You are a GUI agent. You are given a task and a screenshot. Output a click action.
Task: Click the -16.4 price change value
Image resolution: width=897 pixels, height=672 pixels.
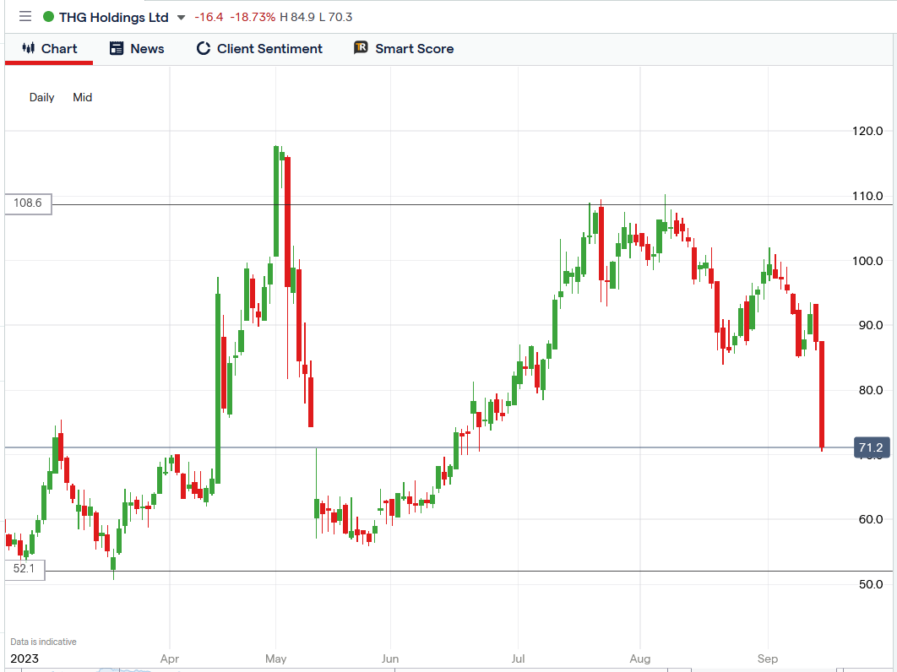point(209,17)
